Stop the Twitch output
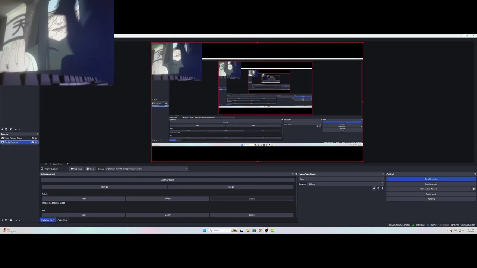477x268 pixels. coord(83,198)
